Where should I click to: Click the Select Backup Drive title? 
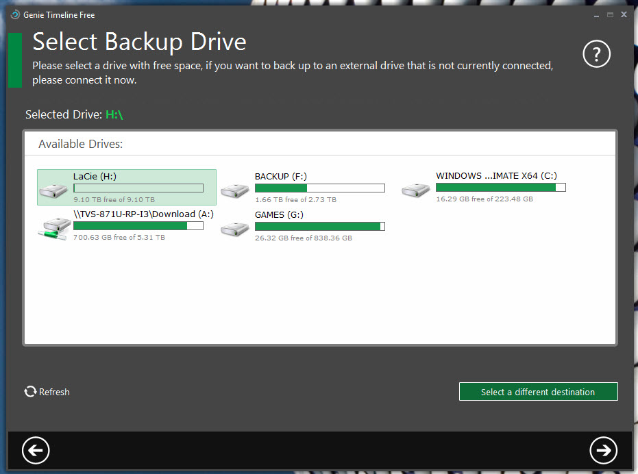pos(140,42)
